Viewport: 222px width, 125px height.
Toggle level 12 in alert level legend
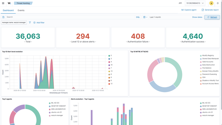click(x=110, y=84)
